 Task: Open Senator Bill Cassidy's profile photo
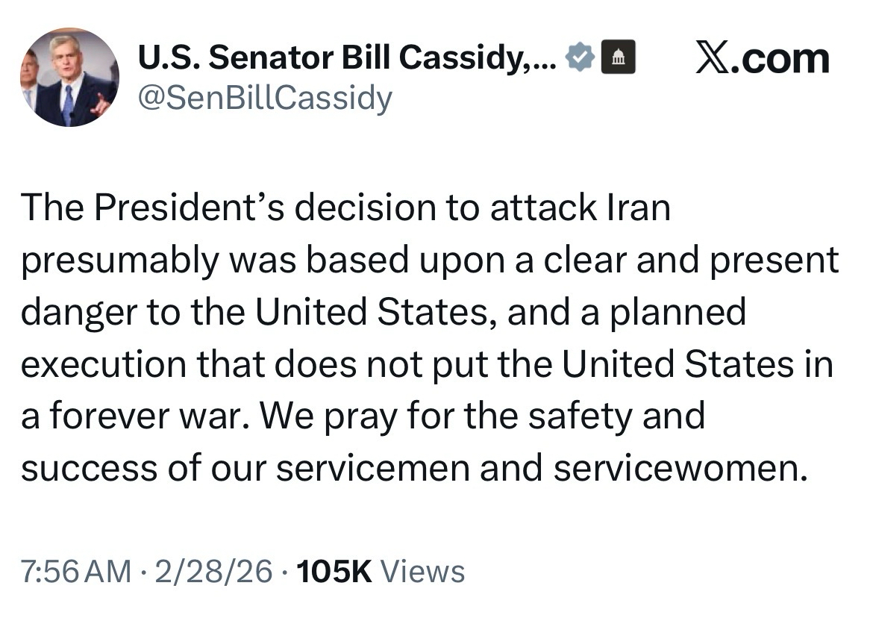68,78
